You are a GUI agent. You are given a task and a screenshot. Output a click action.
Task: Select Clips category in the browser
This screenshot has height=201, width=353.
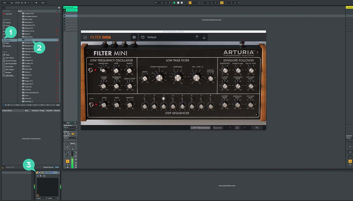[7, 43]
